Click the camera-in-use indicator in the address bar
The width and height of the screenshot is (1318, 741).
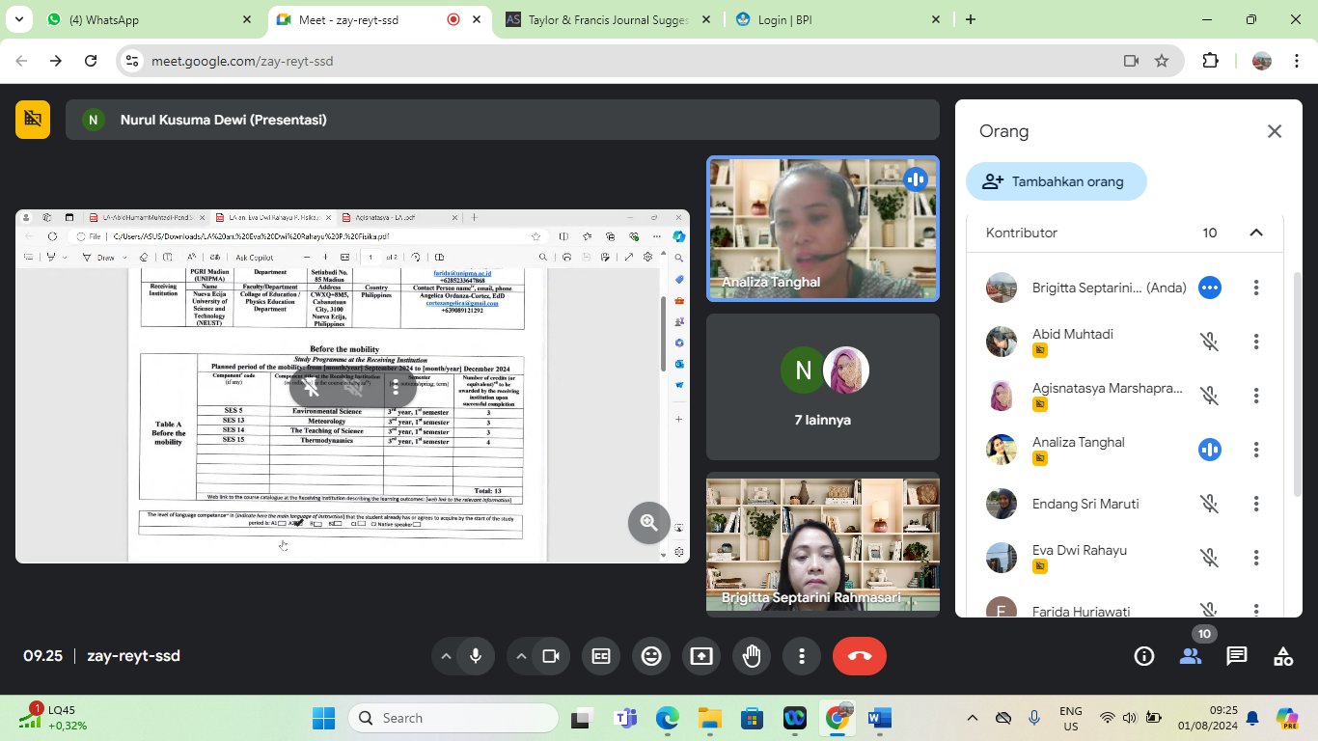tap(1131, 61)
